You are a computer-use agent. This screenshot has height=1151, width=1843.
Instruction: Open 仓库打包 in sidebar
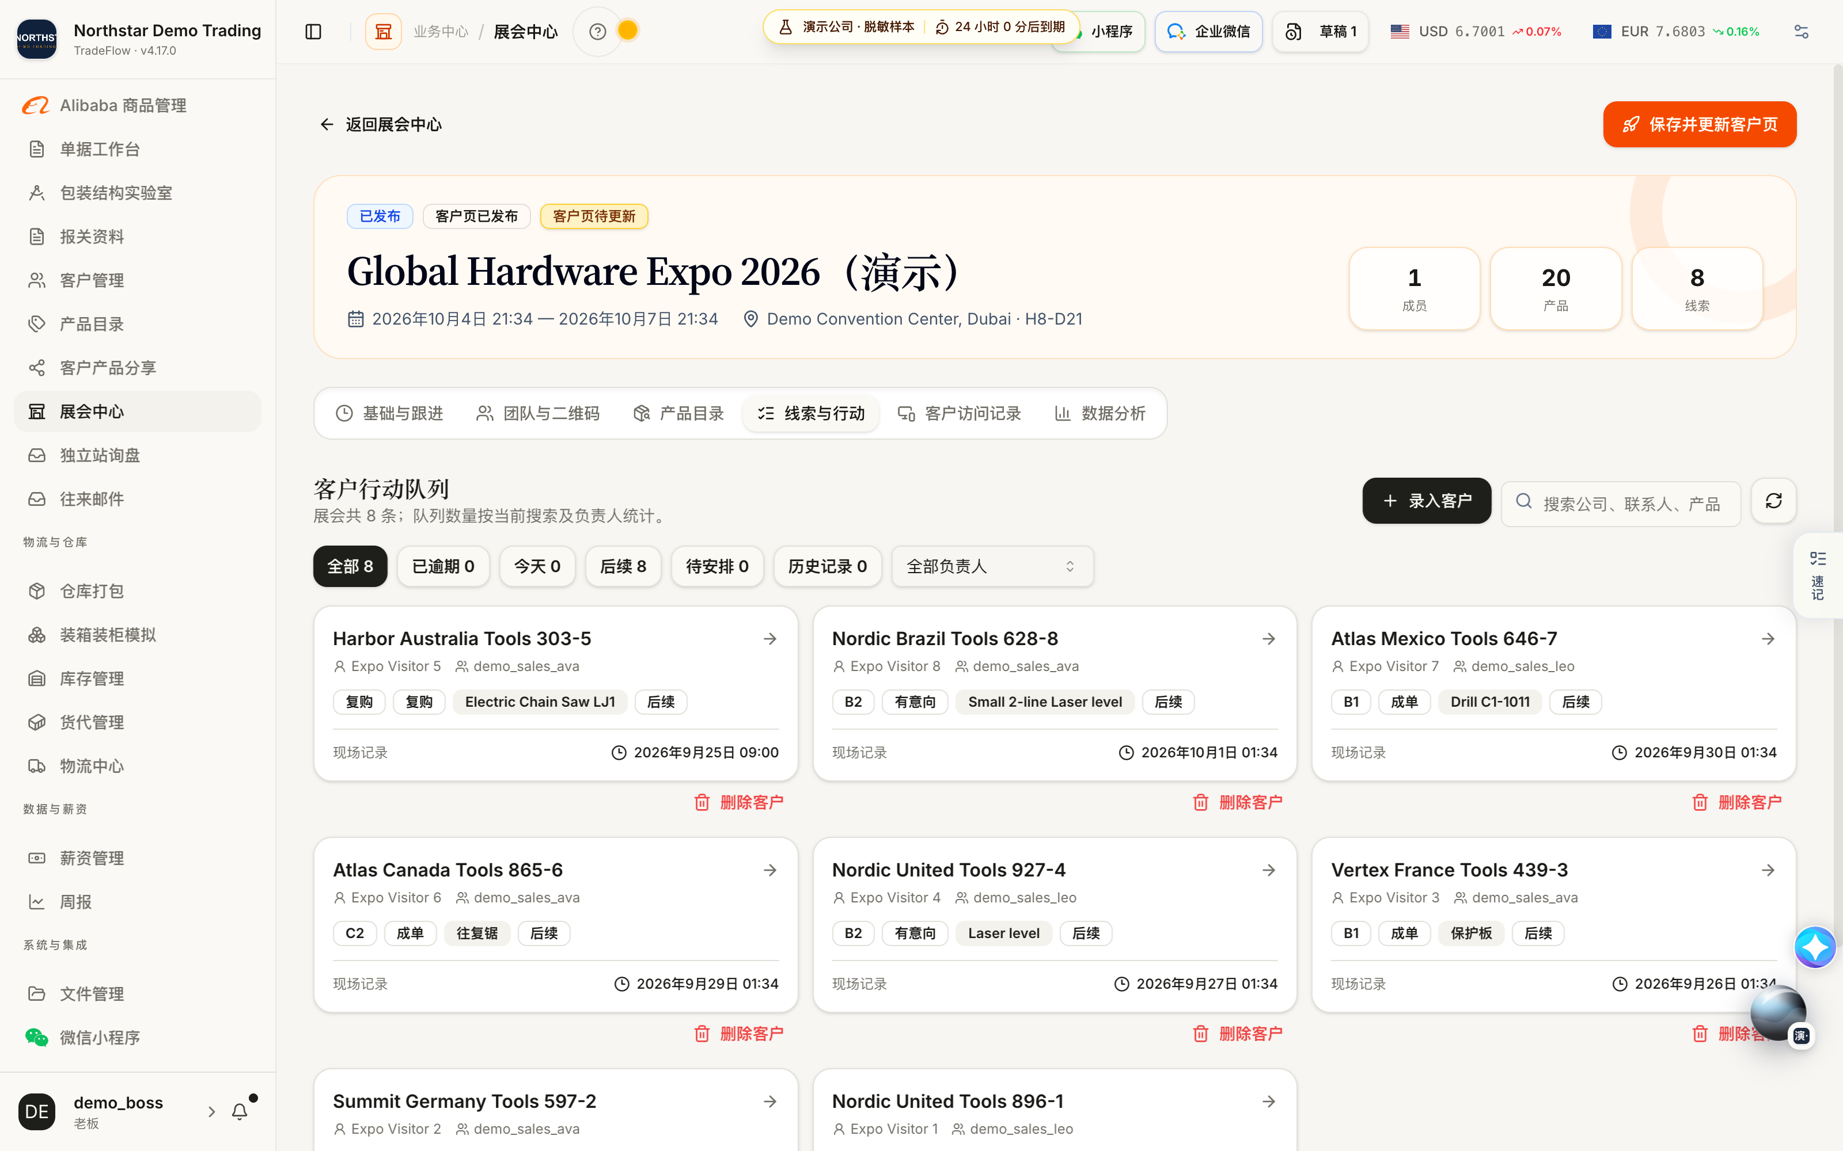(138, 590)
